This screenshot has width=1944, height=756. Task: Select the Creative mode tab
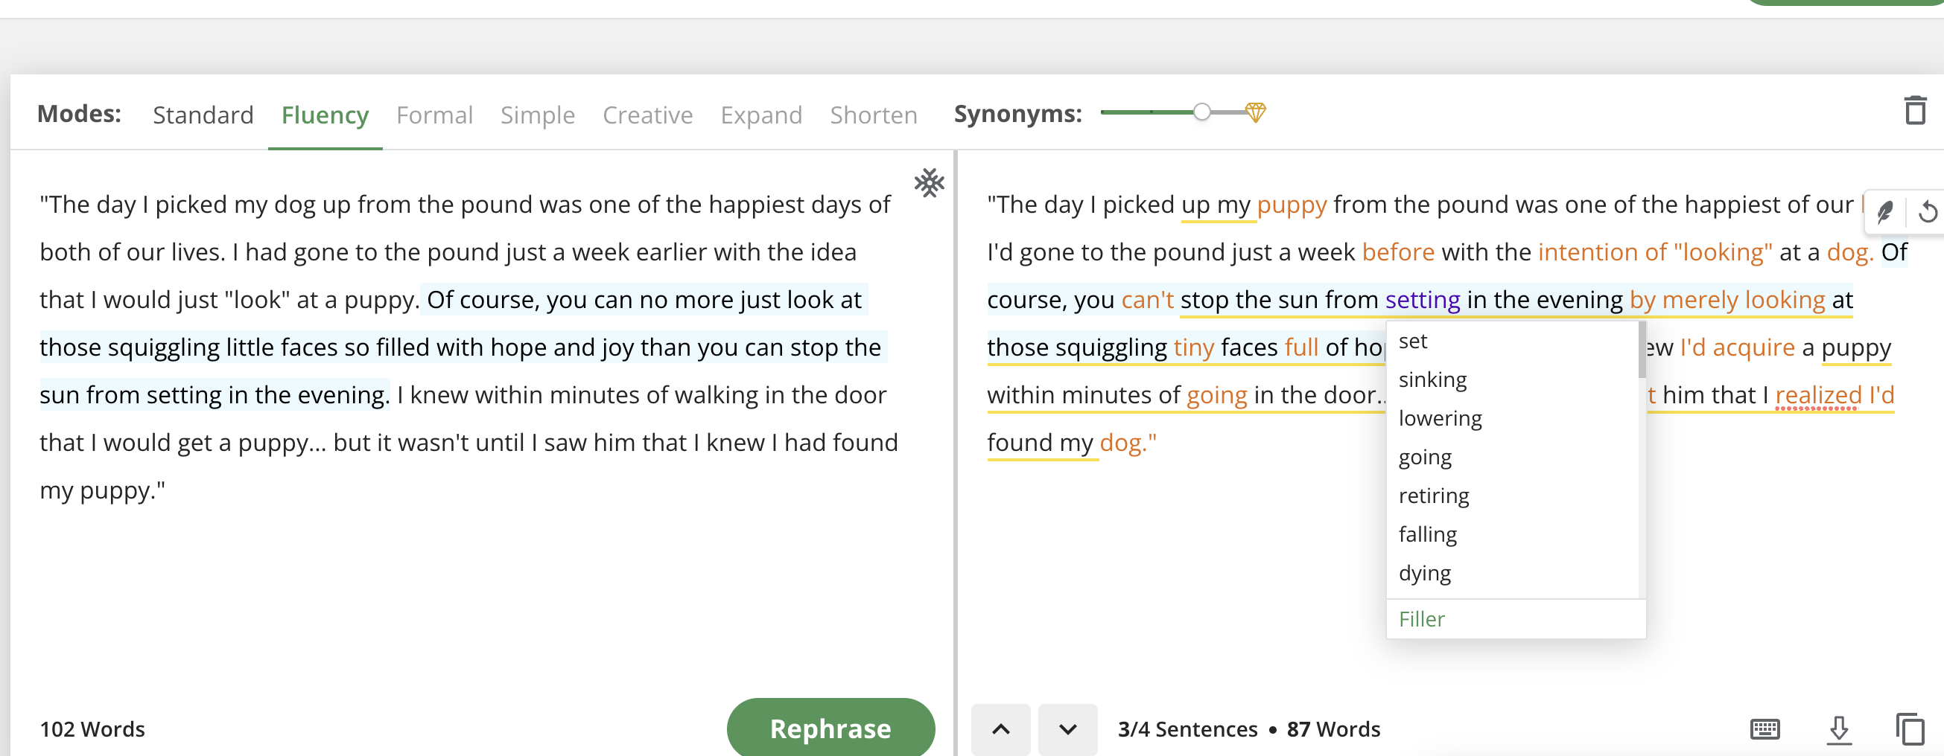[647, 115]
